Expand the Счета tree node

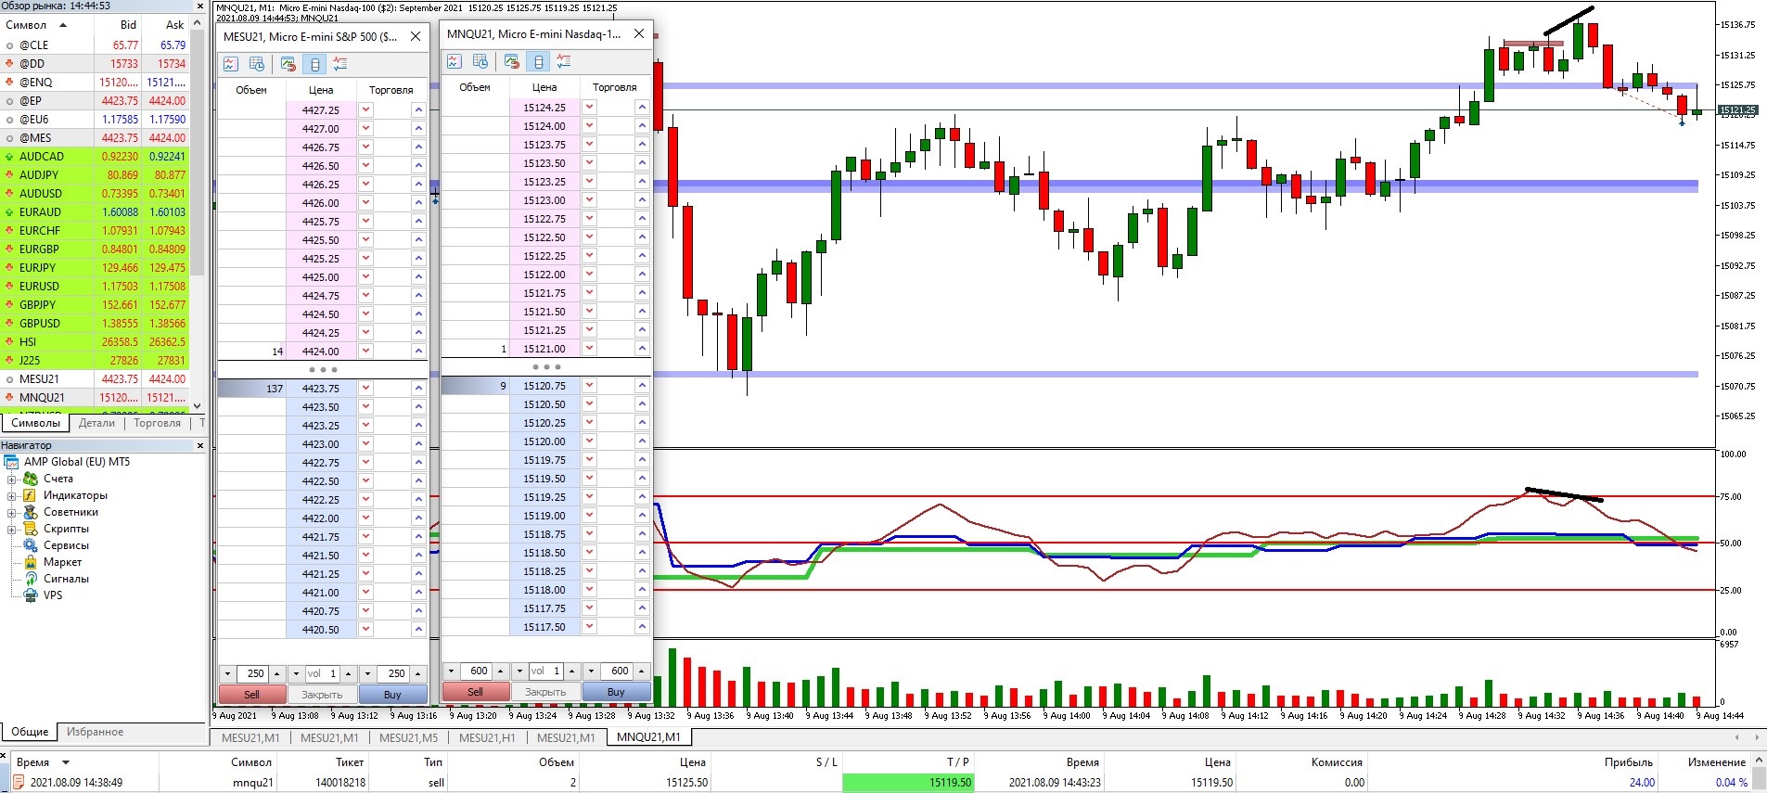(12, 479)
